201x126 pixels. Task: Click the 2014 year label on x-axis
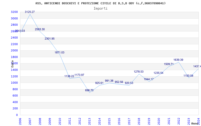point(99,121)
